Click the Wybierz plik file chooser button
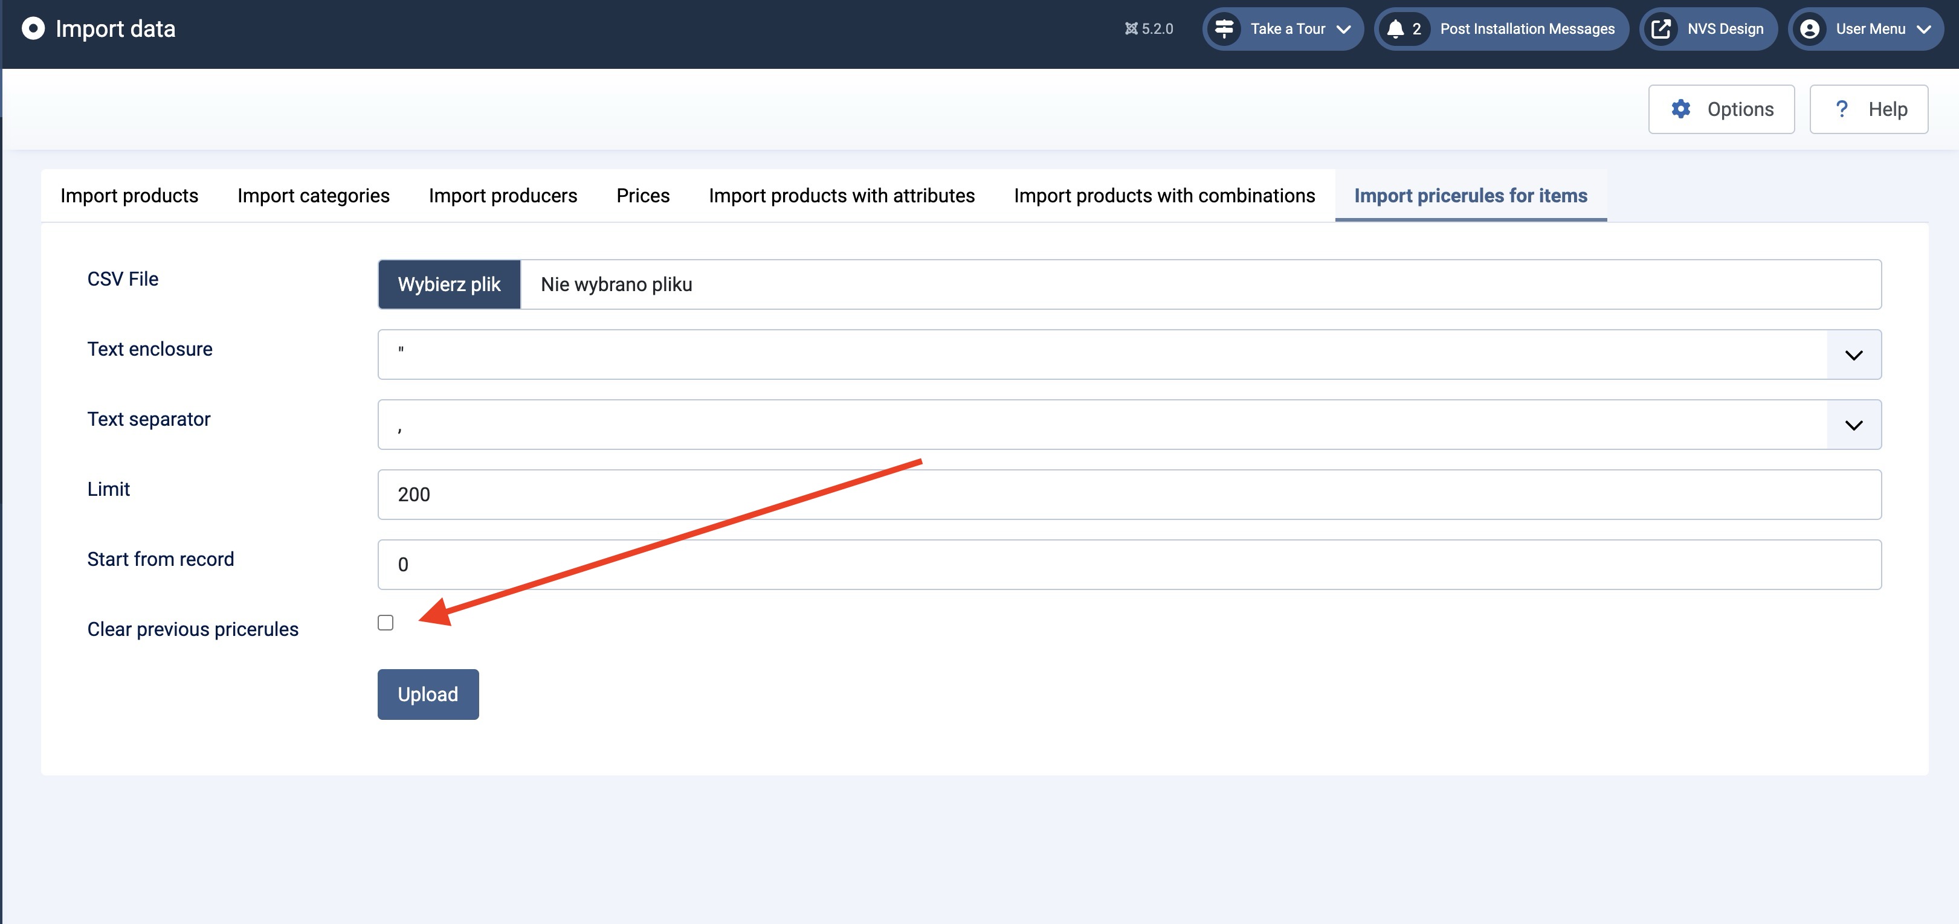This screenshot has height=924, width=1959. (450, 284)
